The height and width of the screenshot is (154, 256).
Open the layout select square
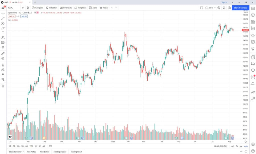tap(201, 8)
